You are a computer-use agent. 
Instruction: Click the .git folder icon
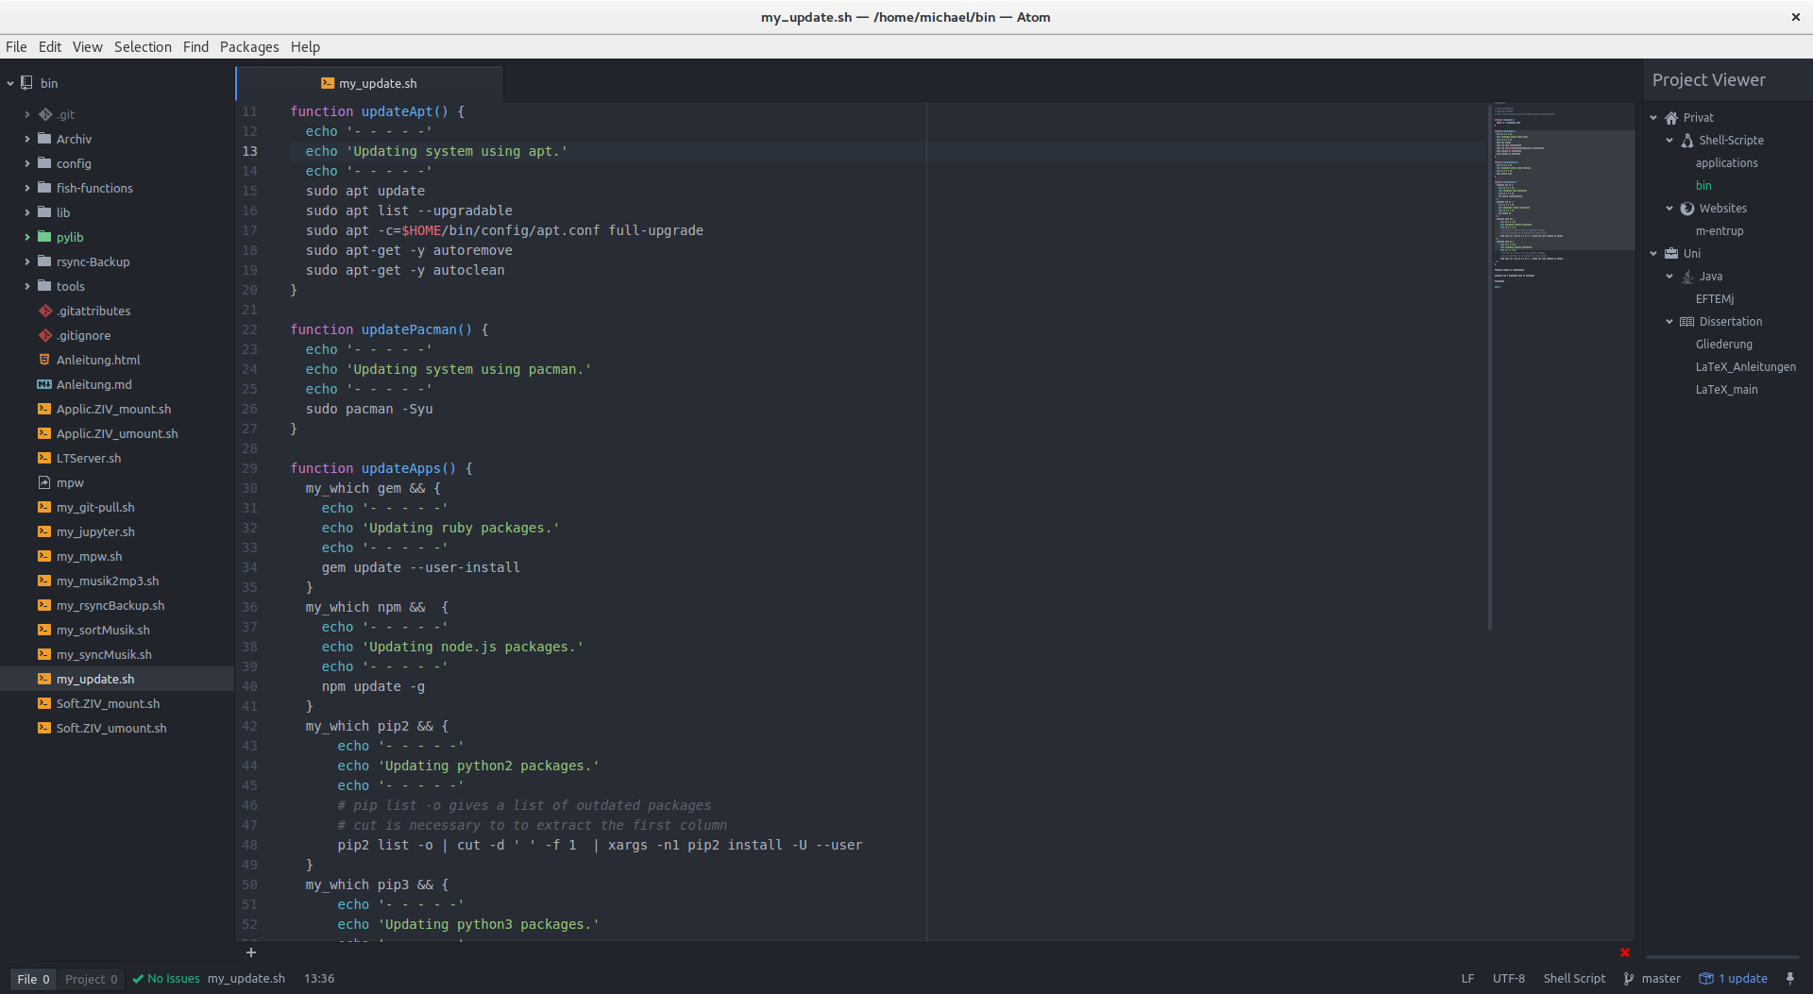tap(44, 114)
